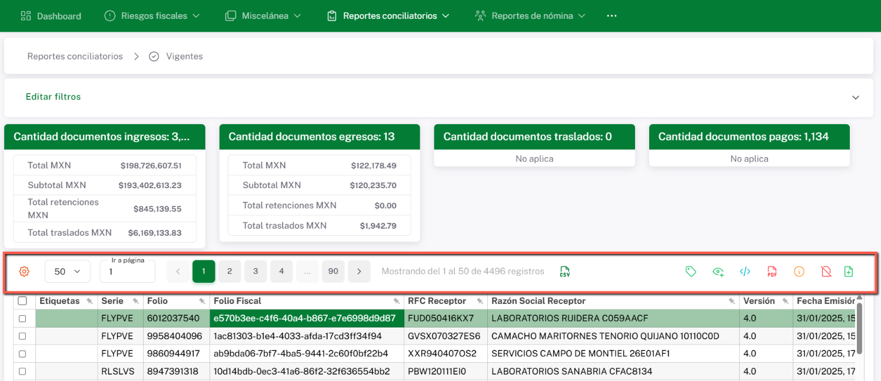
Task: Click the next page arrow button
Action: tap(359, 272)
